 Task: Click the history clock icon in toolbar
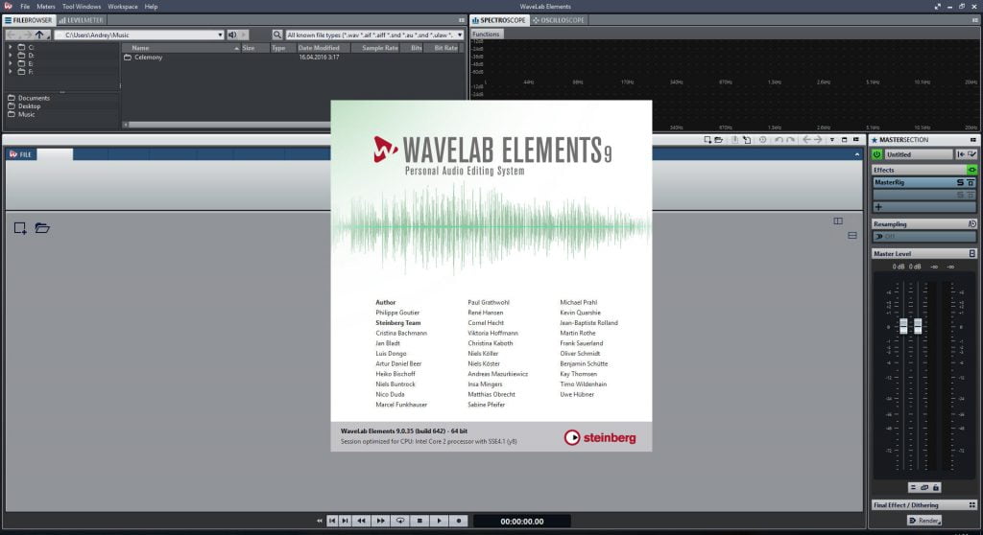(763, 140)
